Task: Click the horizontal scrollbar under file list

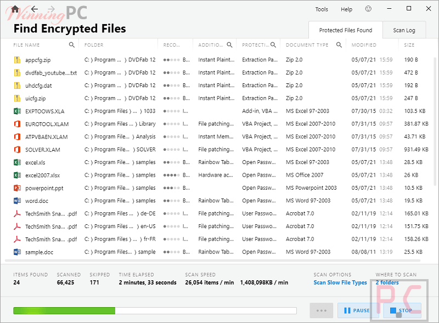Action: click(x=212, y=260)
